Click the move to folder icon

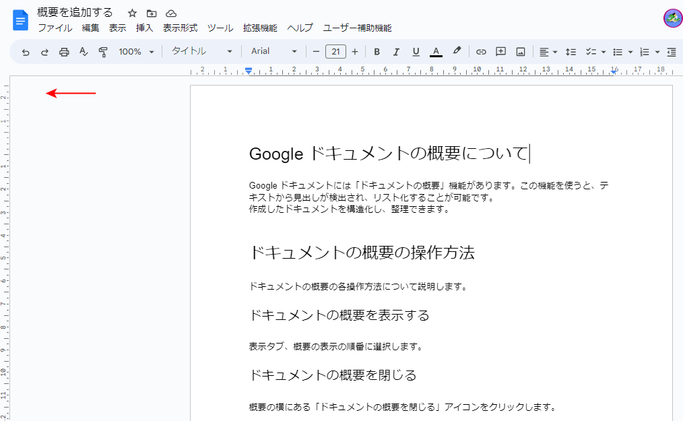tap(152, 13)
